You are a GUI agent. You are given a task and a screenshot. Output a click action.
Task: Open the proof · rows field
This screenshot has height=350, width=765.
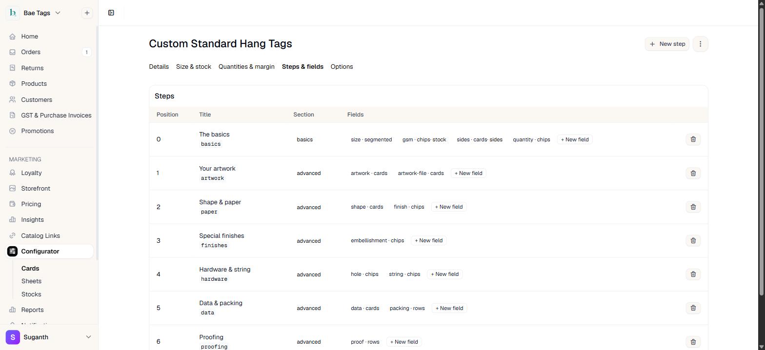click(x=365, y=342)
